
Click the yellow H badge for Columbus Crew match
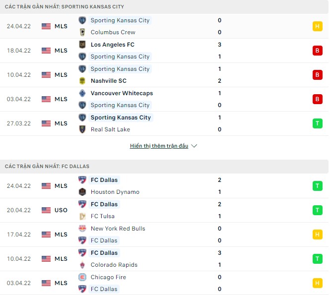point(317,26)
